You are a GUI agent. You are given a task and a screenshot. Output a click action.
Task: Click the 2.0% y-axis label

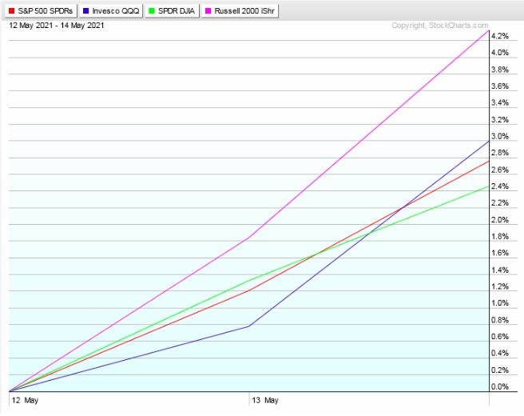(499, 220)
